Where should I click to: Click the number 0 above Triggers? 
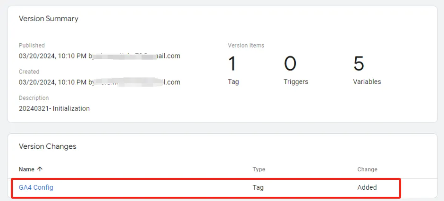pos(290,64)
